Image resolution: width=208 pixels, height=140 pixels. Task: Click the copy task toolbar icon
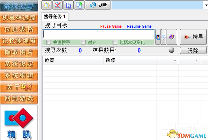[79, 5]
